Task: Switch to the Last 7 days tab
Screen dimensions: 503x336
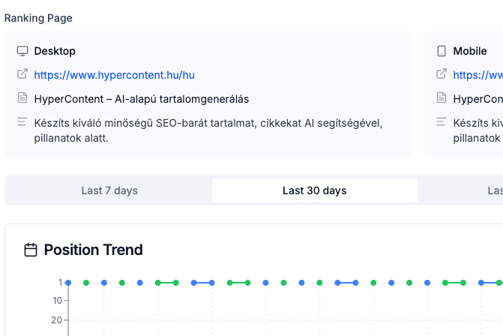Action: coord(109,190)
